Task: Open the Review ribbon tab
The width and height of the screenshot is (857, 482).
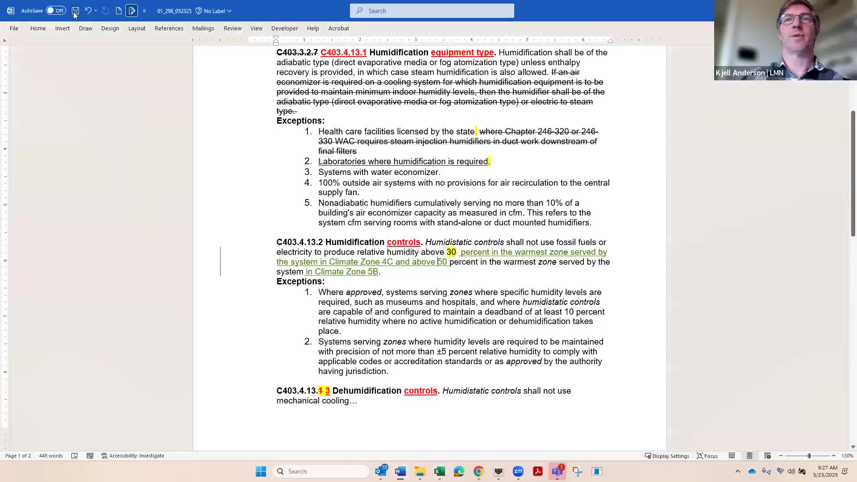Action: (232, 28)
